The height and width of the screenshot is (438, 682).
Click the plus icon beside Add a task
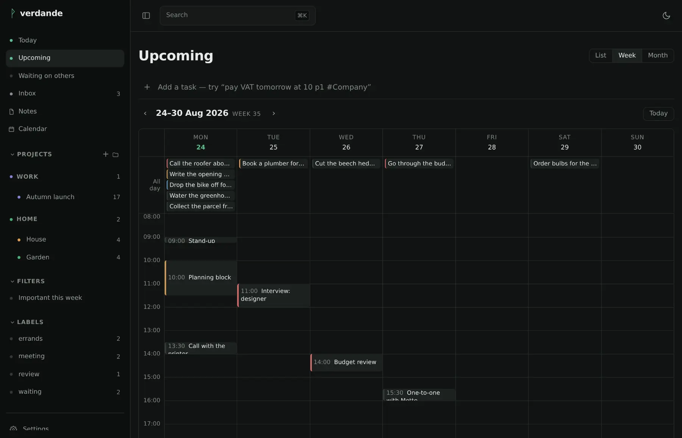coord(147,87)
